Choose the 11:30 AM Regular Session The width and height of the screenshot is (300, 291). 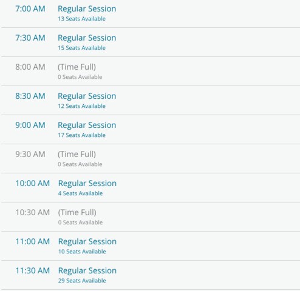click(151, 275)
